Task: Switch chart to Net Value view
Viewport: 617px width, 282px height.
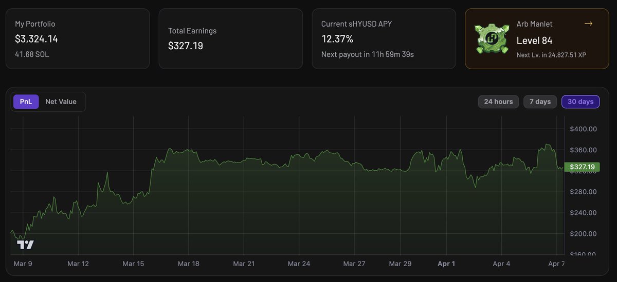Action: [x=61, y=102]
